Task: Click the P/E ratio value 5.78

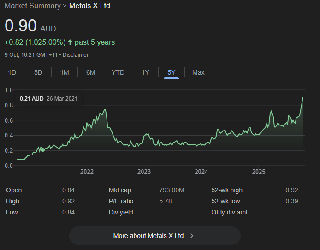Action: [x=166, y=201]
